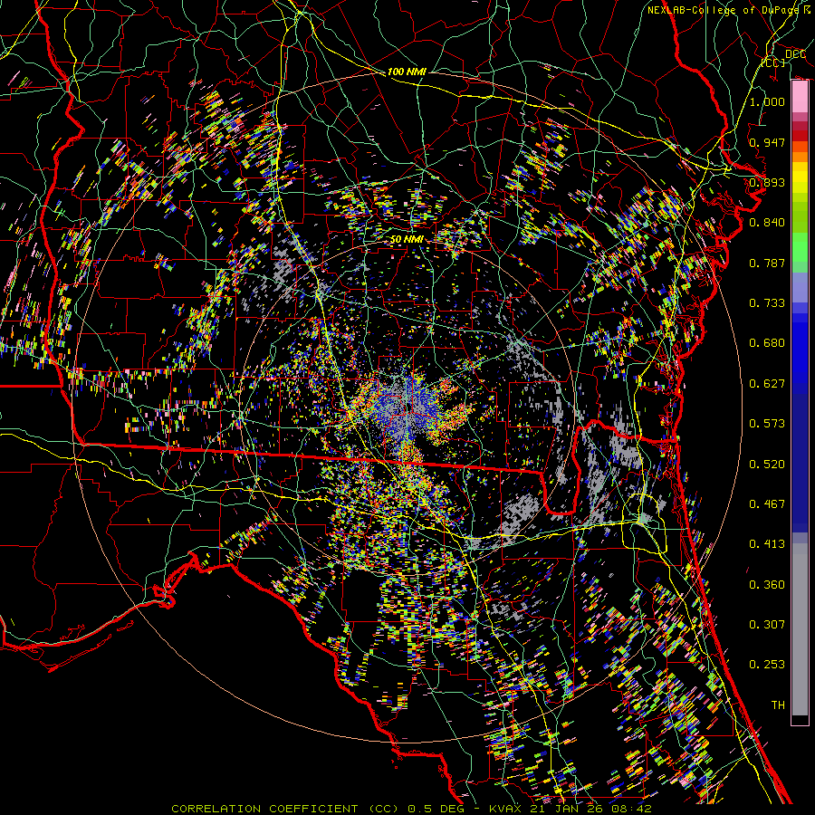Pick the black bottom segment of the color bar
The image size is (815, 815).
coord(800,720)
